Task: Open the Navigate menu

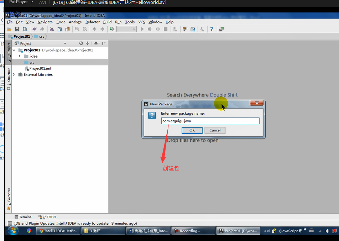Action: click(x=45, y=22)
